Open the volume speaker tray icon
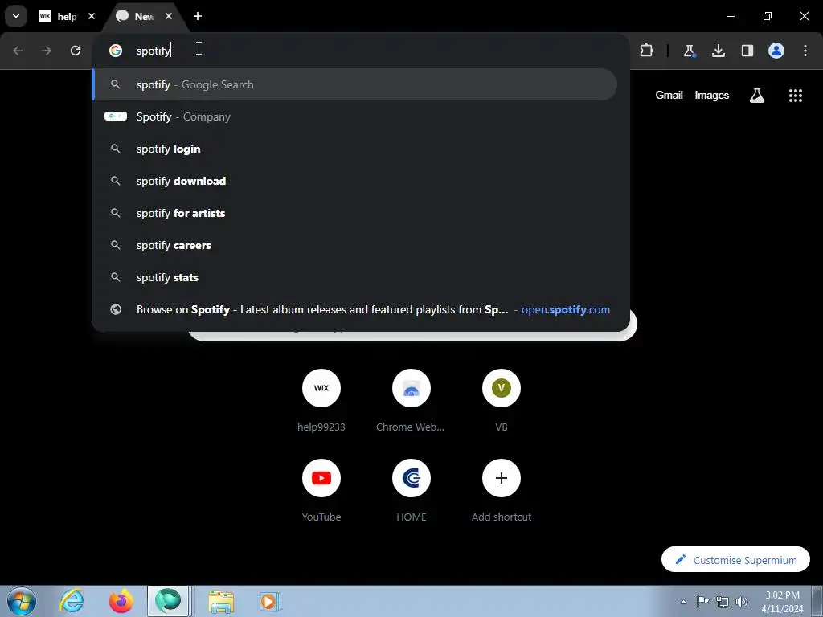823x617 pixels. coord(742,602)
